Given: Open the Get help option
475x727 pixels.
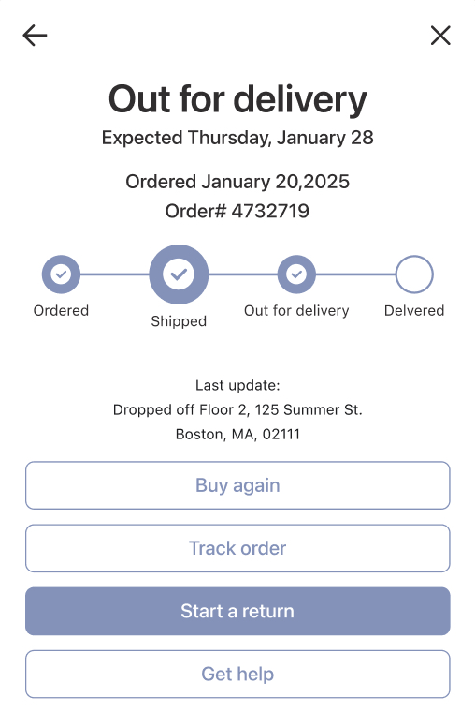Looking at the screenshot, I should [x=237, y=675].
